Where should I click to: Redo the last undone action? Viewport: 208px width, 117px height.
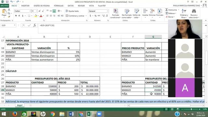click(18, 2)
